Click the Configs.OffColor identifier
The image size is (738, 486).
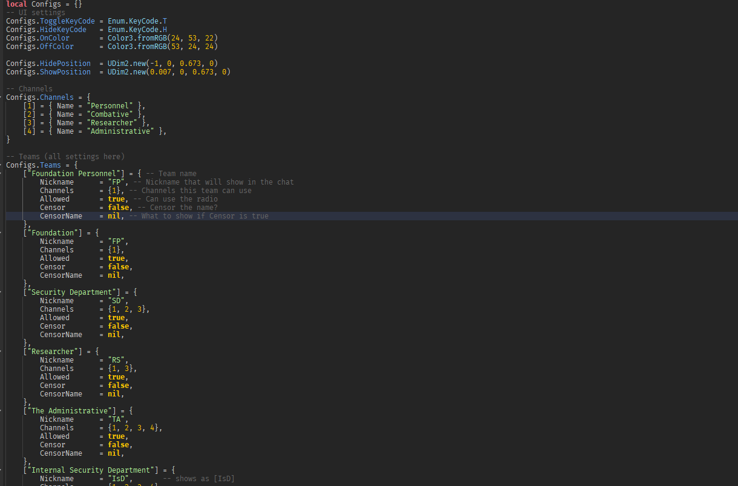click(x=40, y=47)
